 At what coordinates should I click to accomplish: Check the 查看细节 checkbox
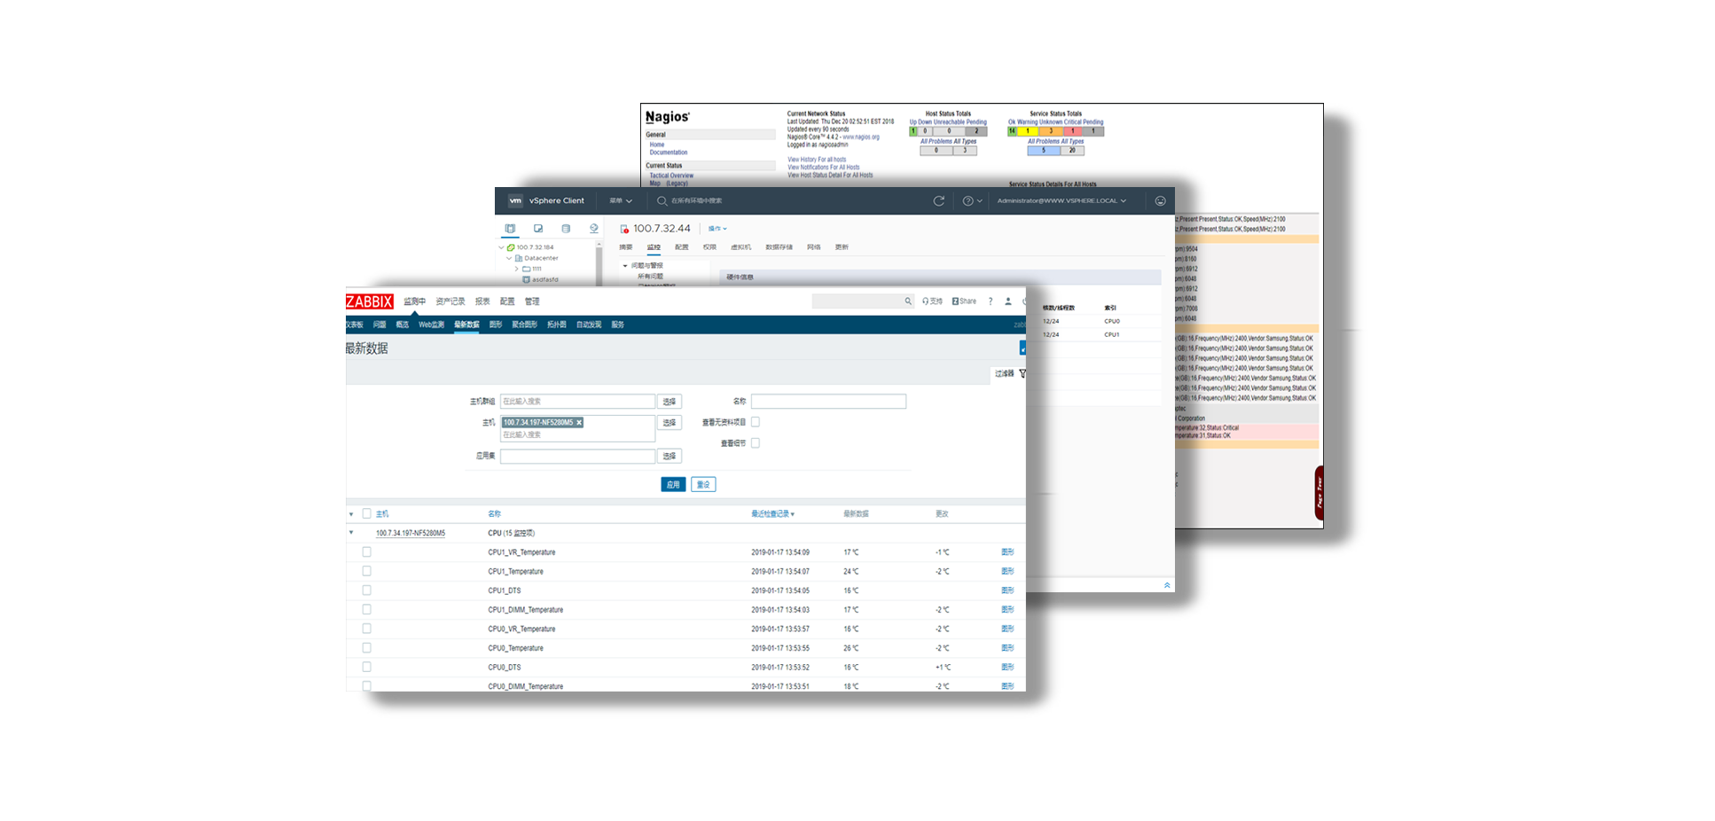click(756, 443)
